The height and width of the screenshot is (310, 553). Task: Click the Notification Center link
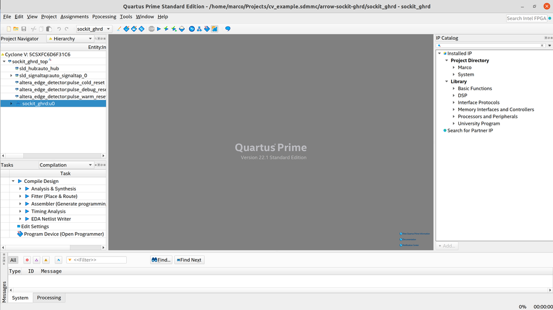[409, 245]
